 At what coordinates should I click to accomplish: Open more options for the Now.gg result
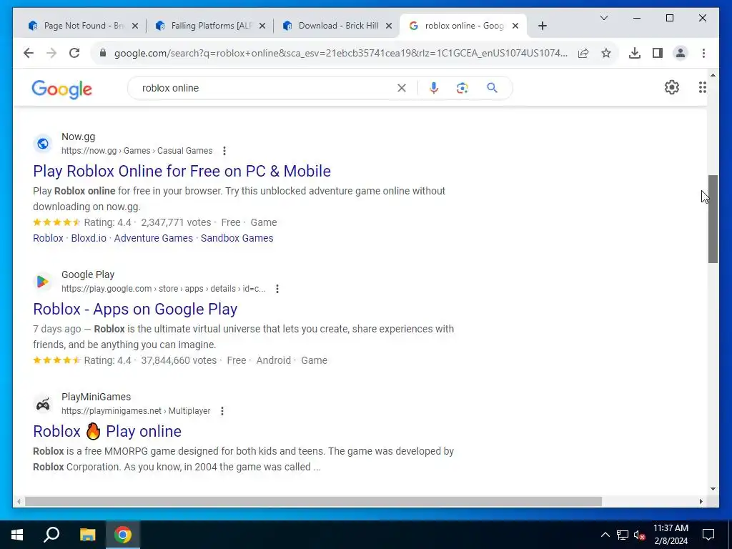224,151
